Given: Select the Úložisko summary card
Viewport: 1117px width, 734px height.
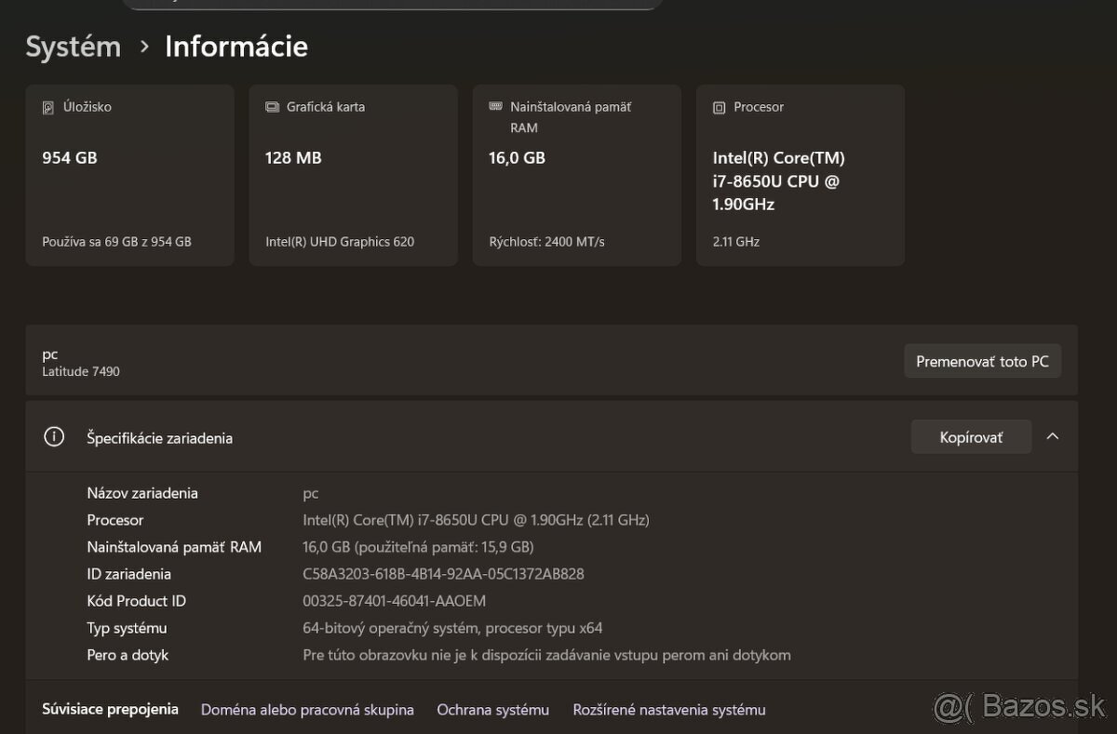Looking at the screenshot, I should (x=130, y=174).
